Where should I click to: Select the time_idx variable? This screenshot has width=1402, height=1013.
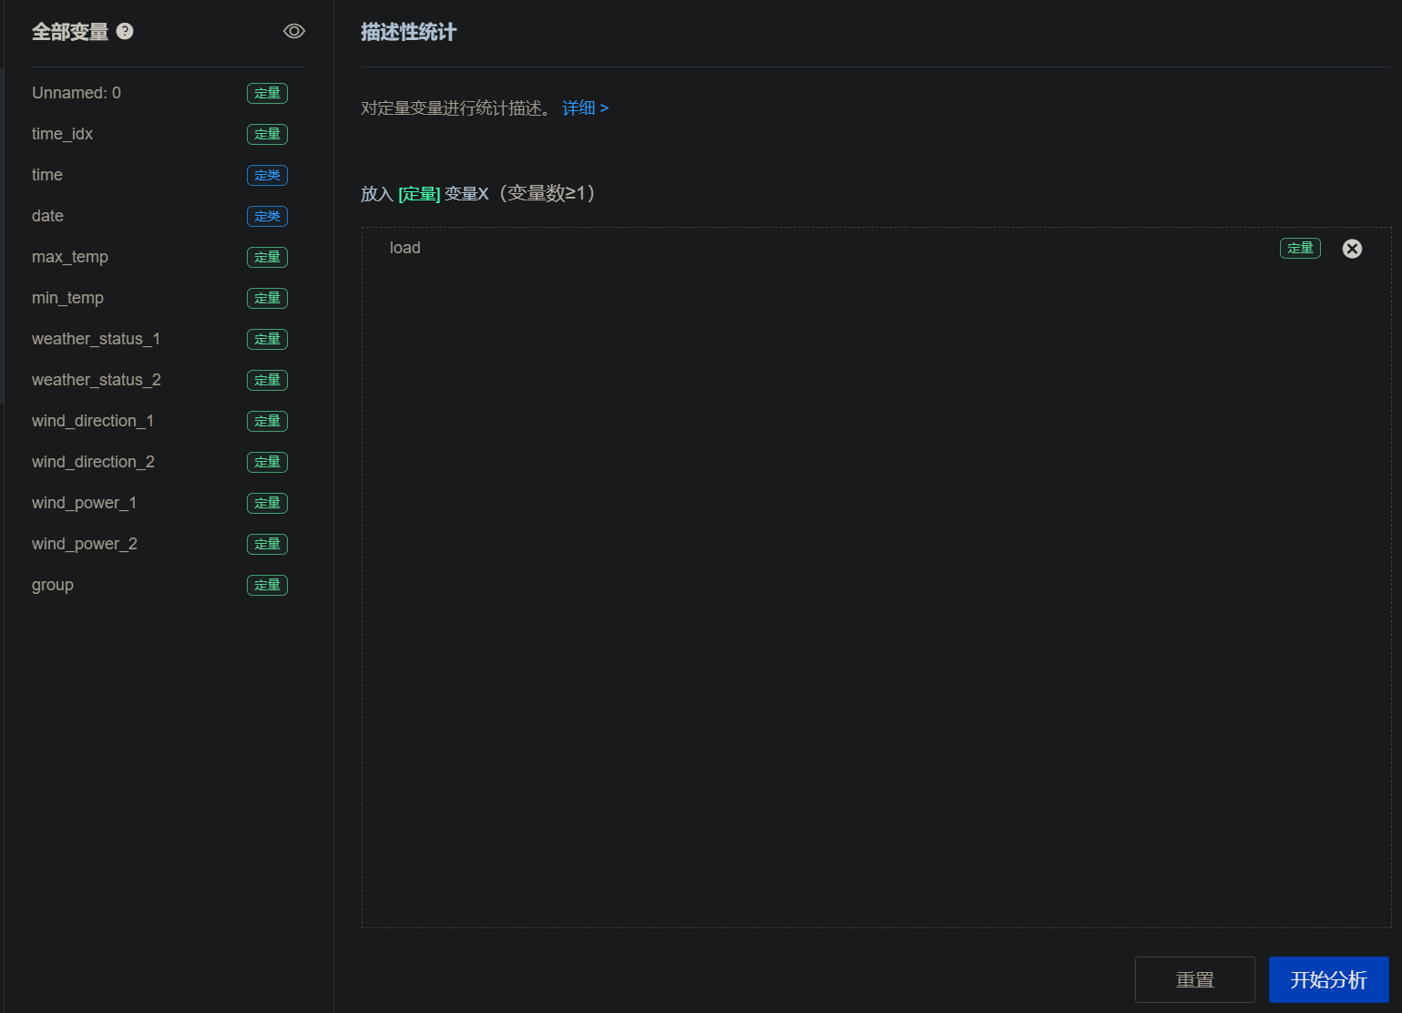click(x=61, y=134)
